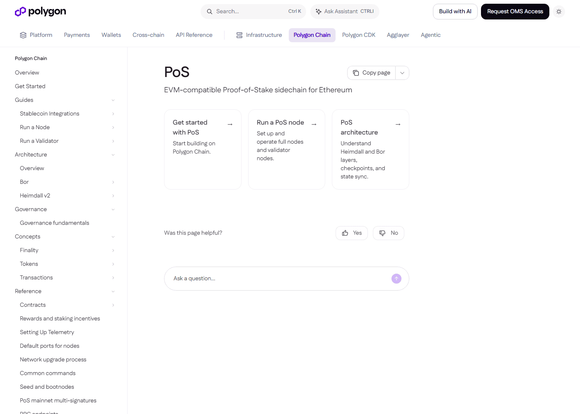Open the Agglayer tab

398,35
